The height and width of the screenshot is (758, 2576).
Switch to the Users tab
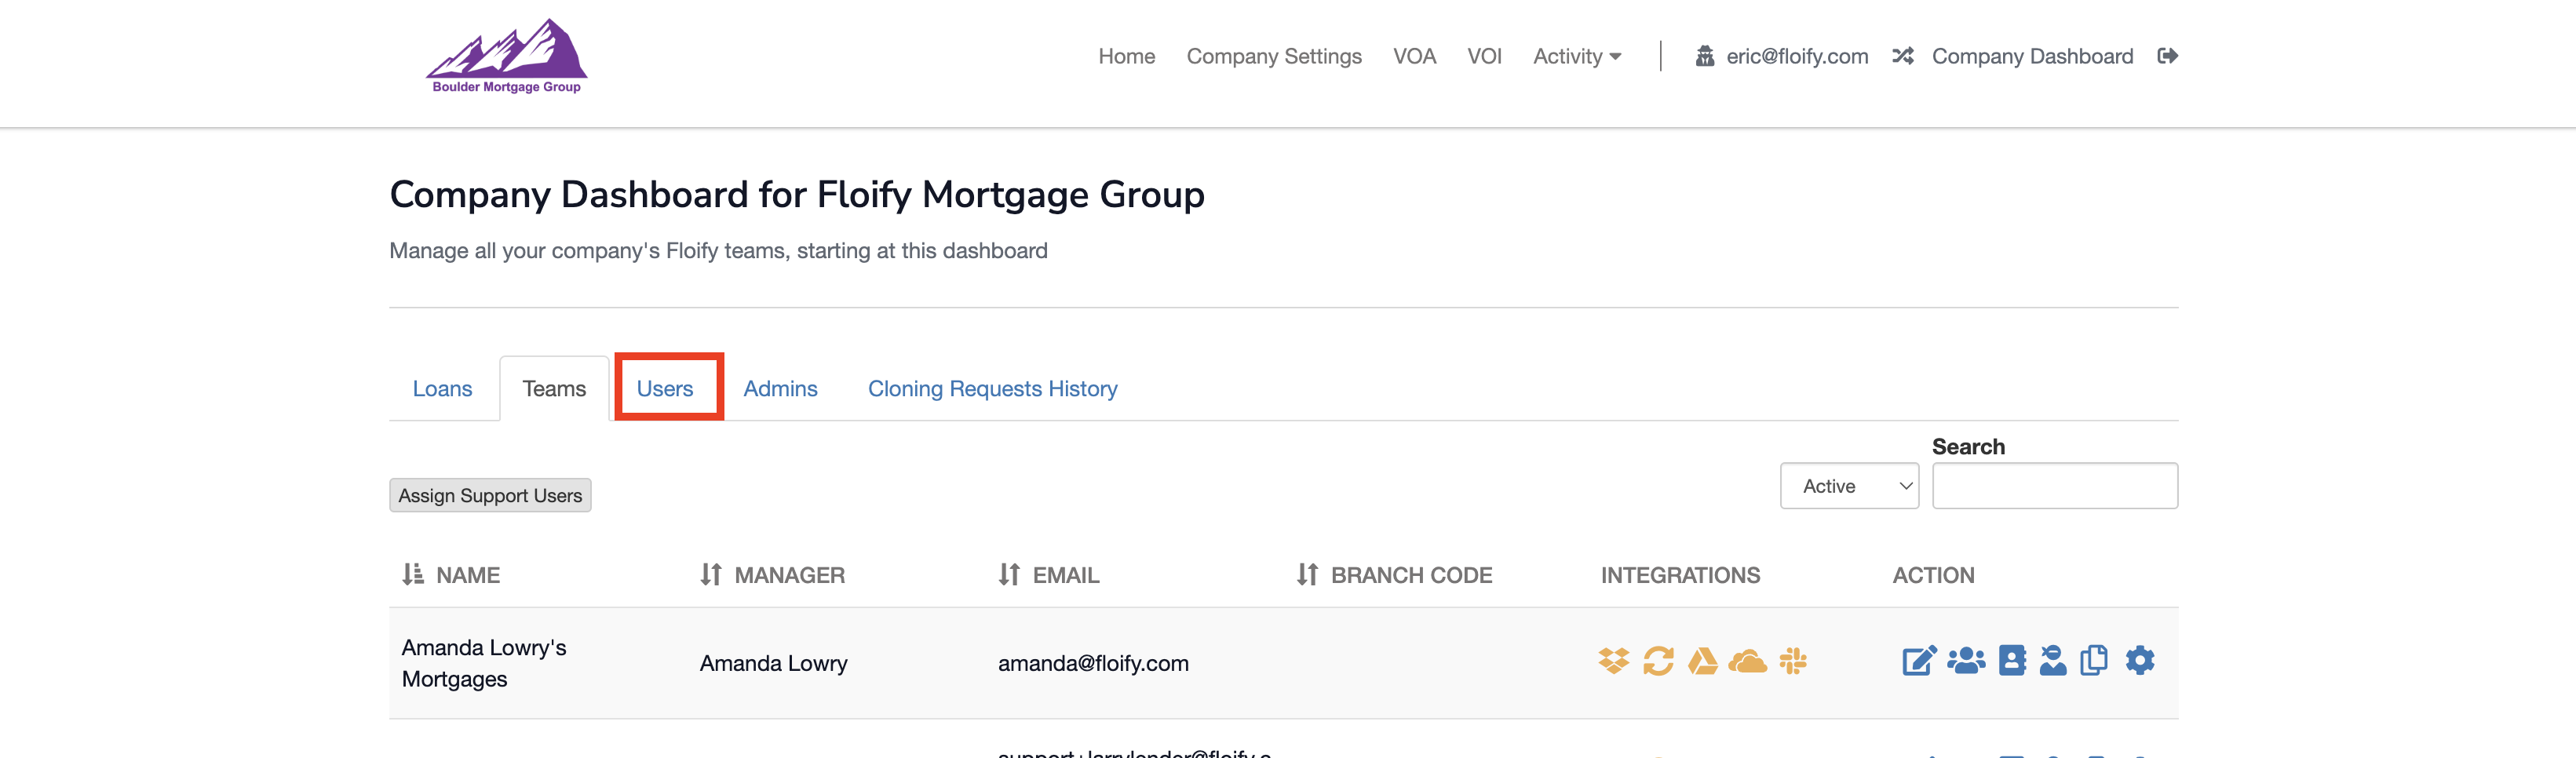click(665, 388)
